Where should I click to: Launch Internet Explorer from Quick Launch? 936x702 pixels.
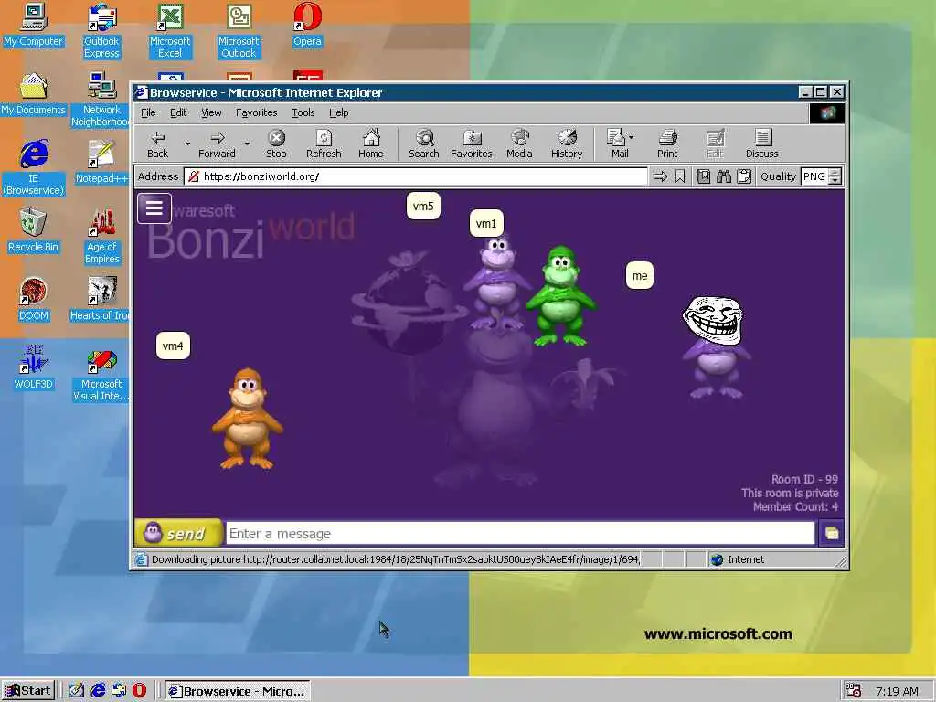(x=98, y=691)
